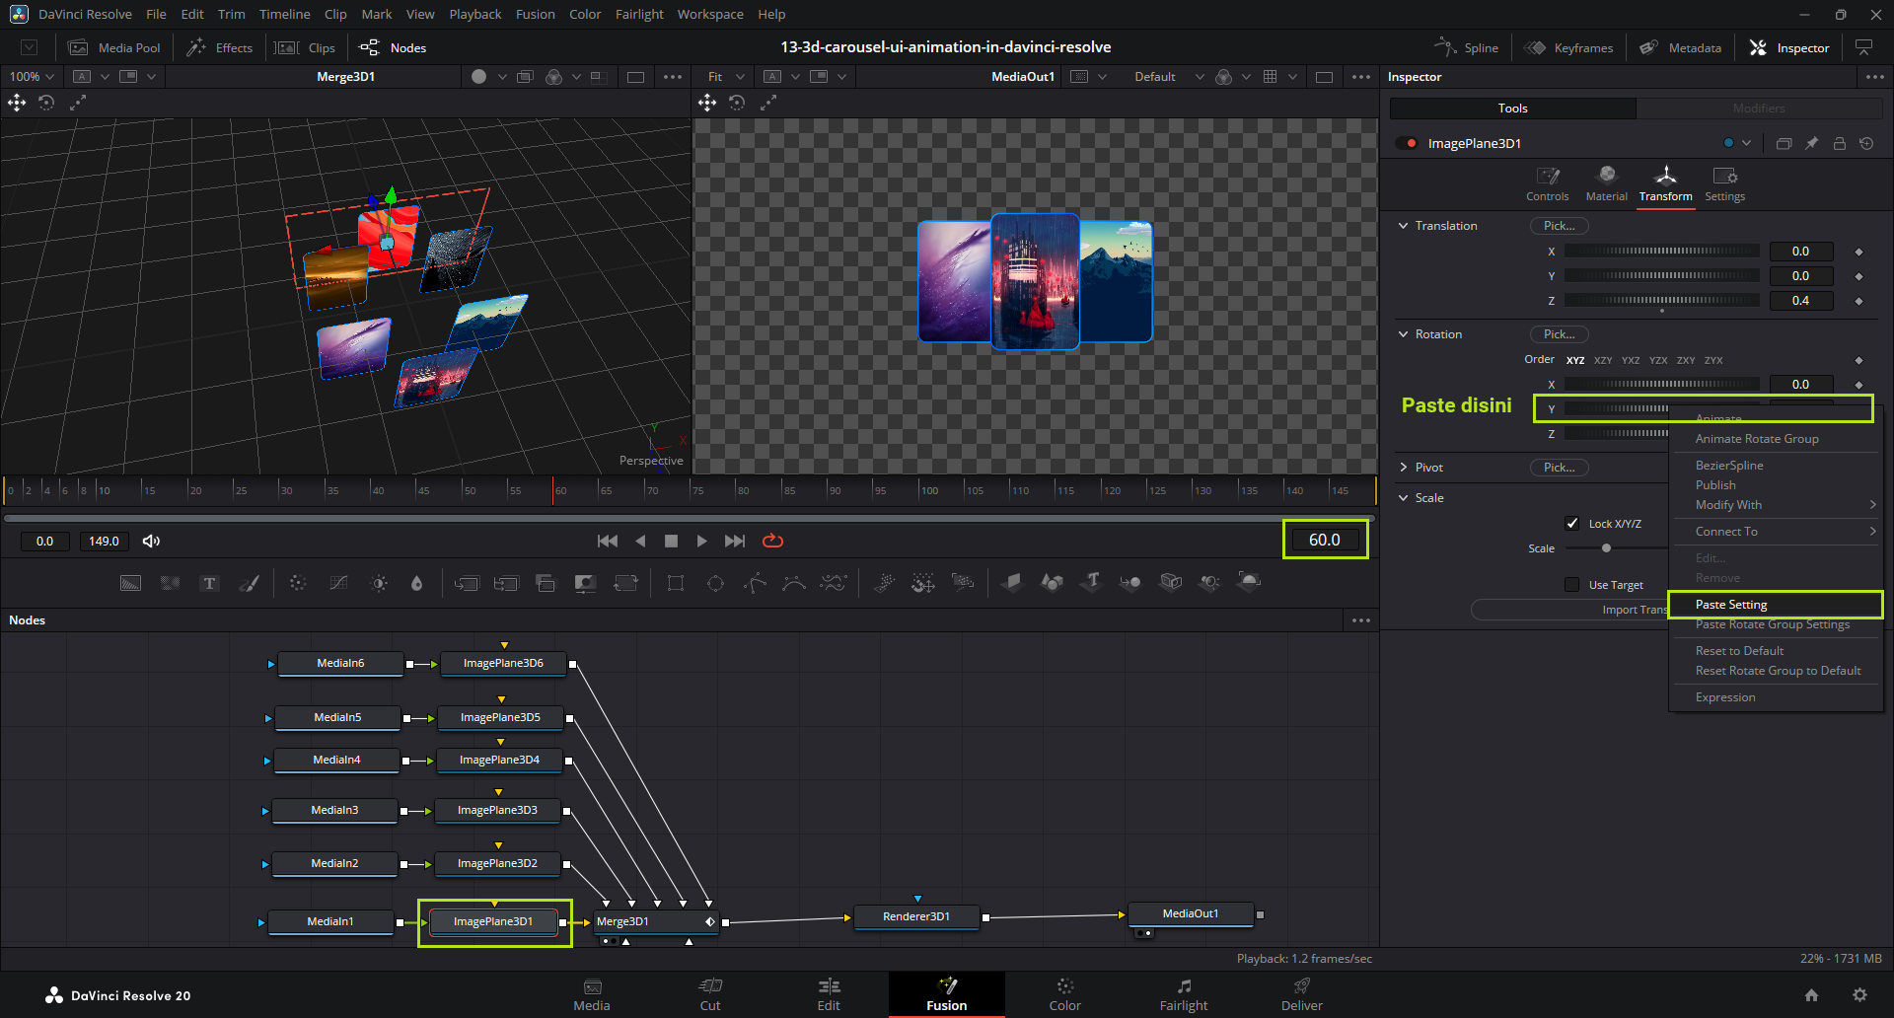Image resolution: width=1894 pixels, height=1018 pixels.
Task: Click the Background tool icon in toolbar
Action: pyautogui.click(x=130, y=583)
